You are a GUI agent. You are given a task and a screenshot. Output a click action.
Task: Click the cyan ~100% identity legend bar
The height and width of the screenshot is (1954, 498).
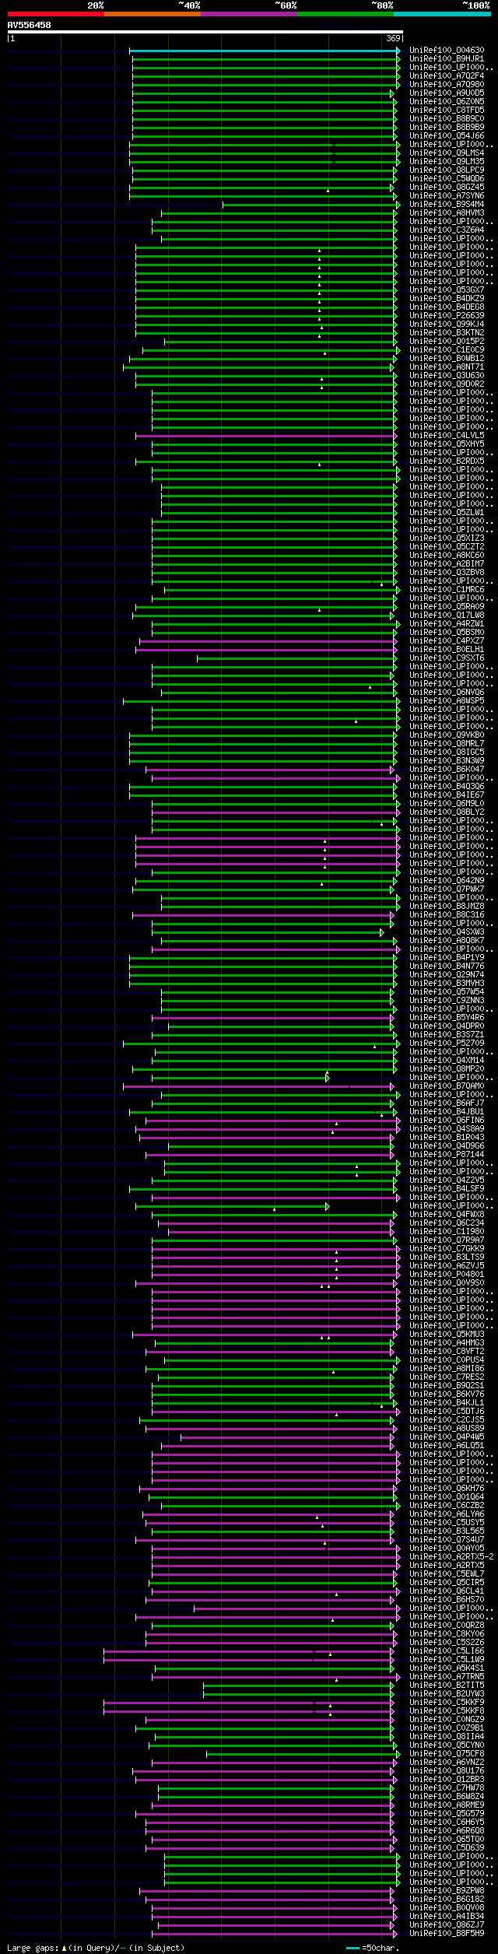(x=441, y=14)
